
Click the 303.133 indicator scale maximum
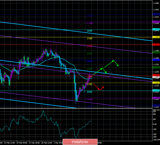coord(156,110)
